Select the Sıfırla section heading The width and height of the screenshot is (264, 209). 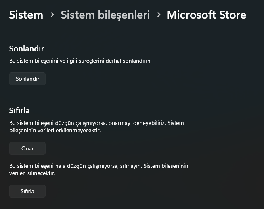[x=19, y=110]
